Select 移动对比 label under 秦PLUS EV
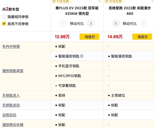 [x=77, y=24]
